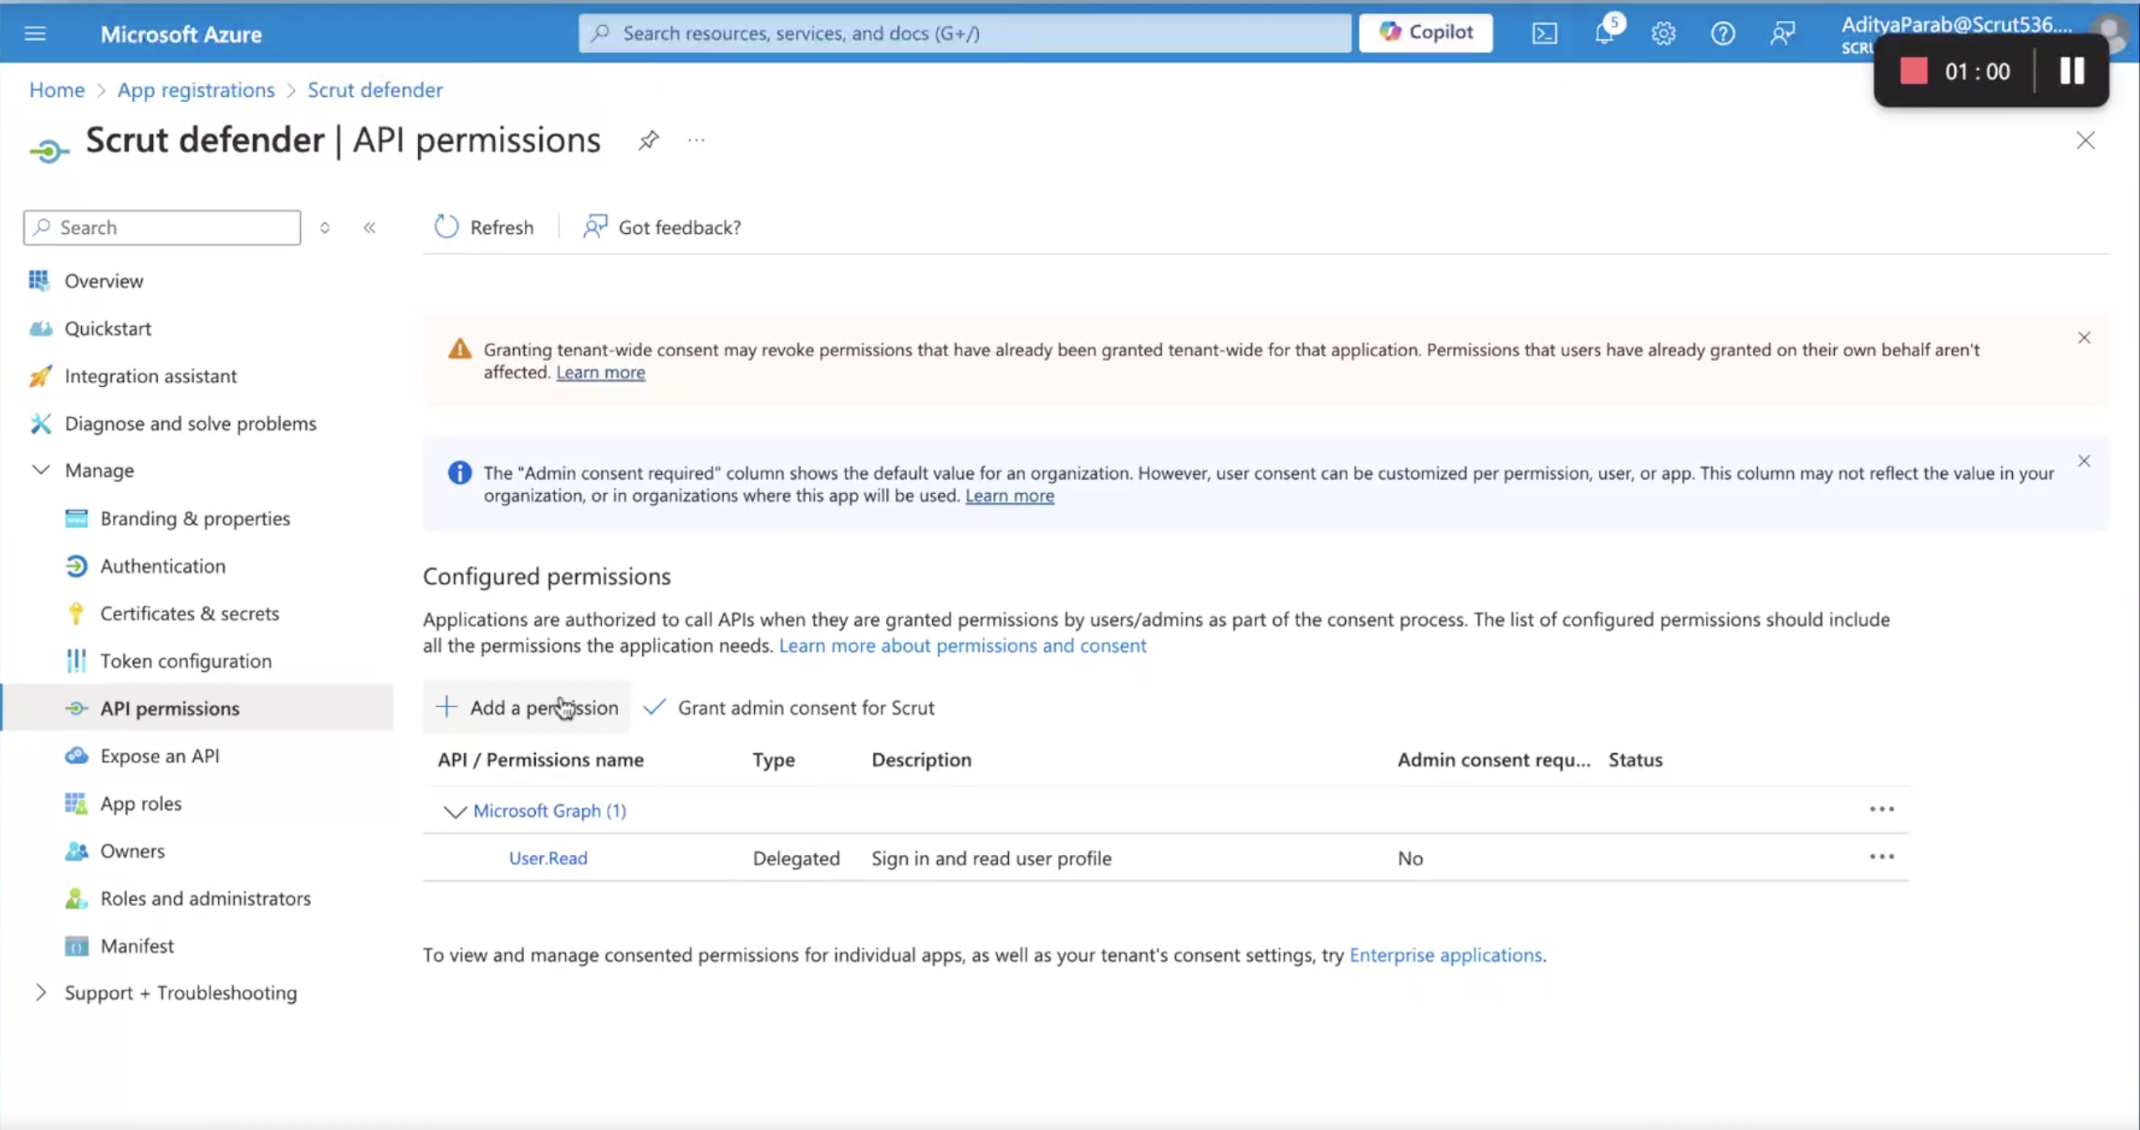The width and height of the screenshot is (2140, 1130).
Task: Stop the screen recording
Action: click(1913, 71)
